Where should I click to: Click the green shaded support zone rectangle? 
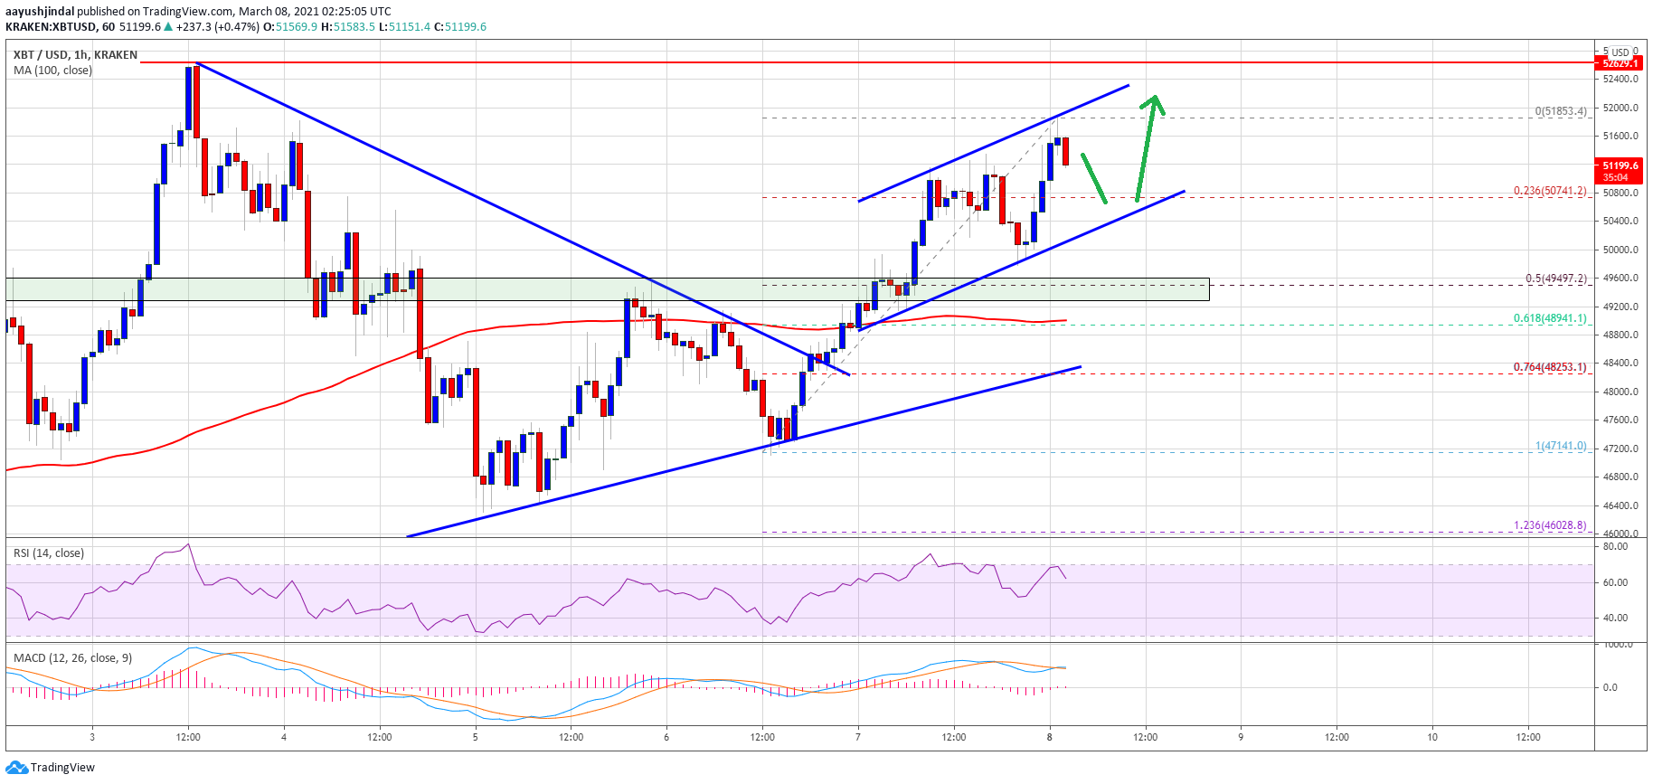[543, 289]
